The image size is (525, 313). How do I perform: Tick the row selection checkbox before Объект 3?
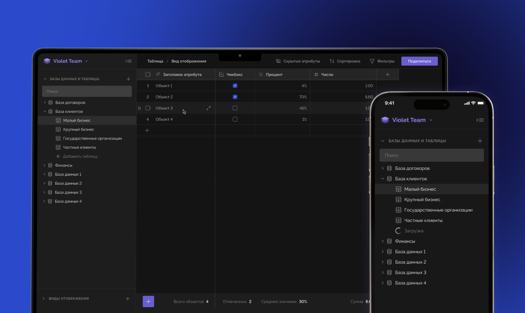(x=148, y=108)
